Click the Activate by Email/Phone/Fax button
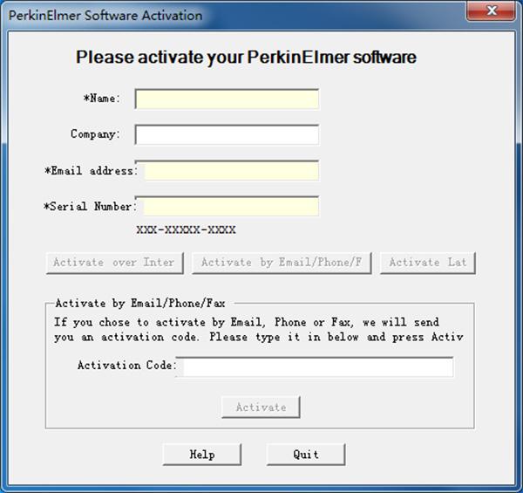This screenshot has height=493, width=523. click(282, 263)
